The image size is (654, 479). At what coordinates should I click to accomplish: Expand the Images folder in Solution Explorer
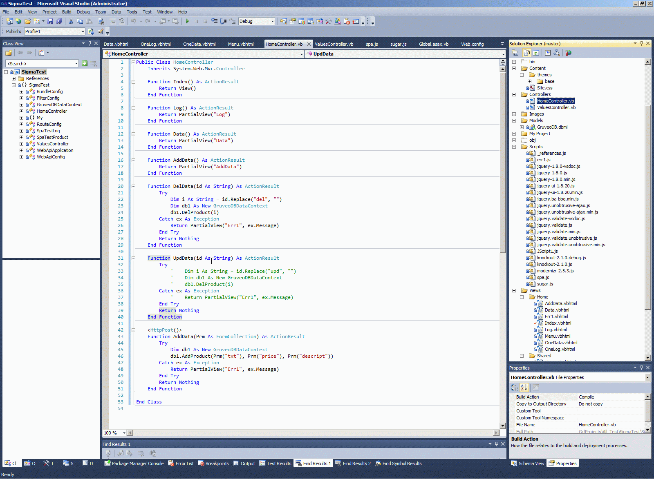point(514,114)
